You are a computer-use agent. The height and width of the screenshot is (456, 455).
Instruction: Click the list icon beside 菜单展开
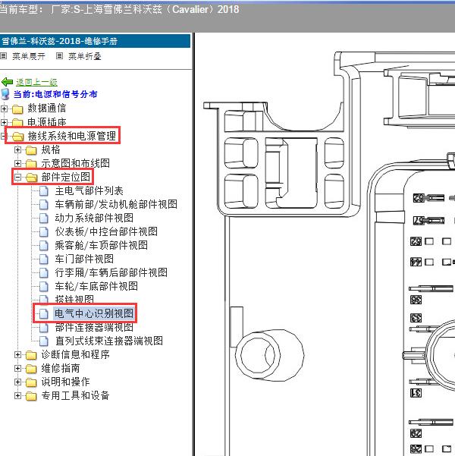click(x=3, y=56)
